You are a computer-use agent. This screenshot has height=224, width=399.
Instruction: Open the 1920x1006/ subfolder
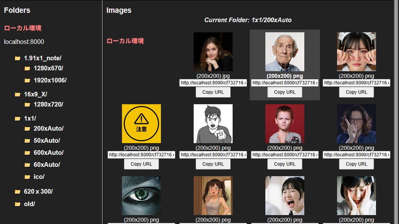click(x=50, y=80)
